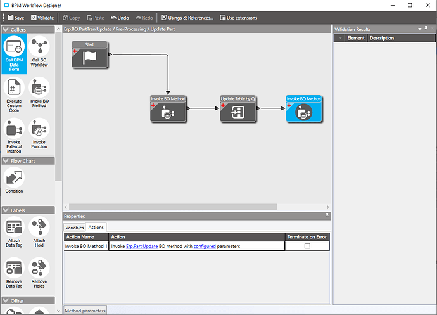Undo the last change

pyautogui.click(x=120, y=18)
